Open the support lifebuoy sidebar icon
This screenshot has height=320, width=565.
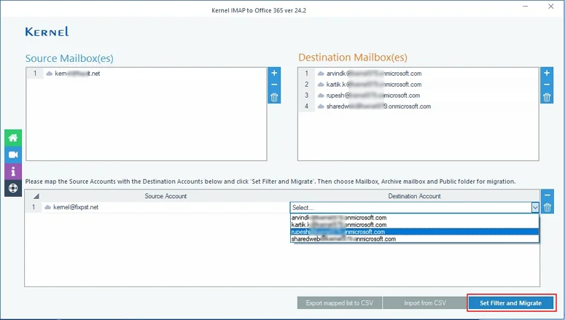(13, 189)
